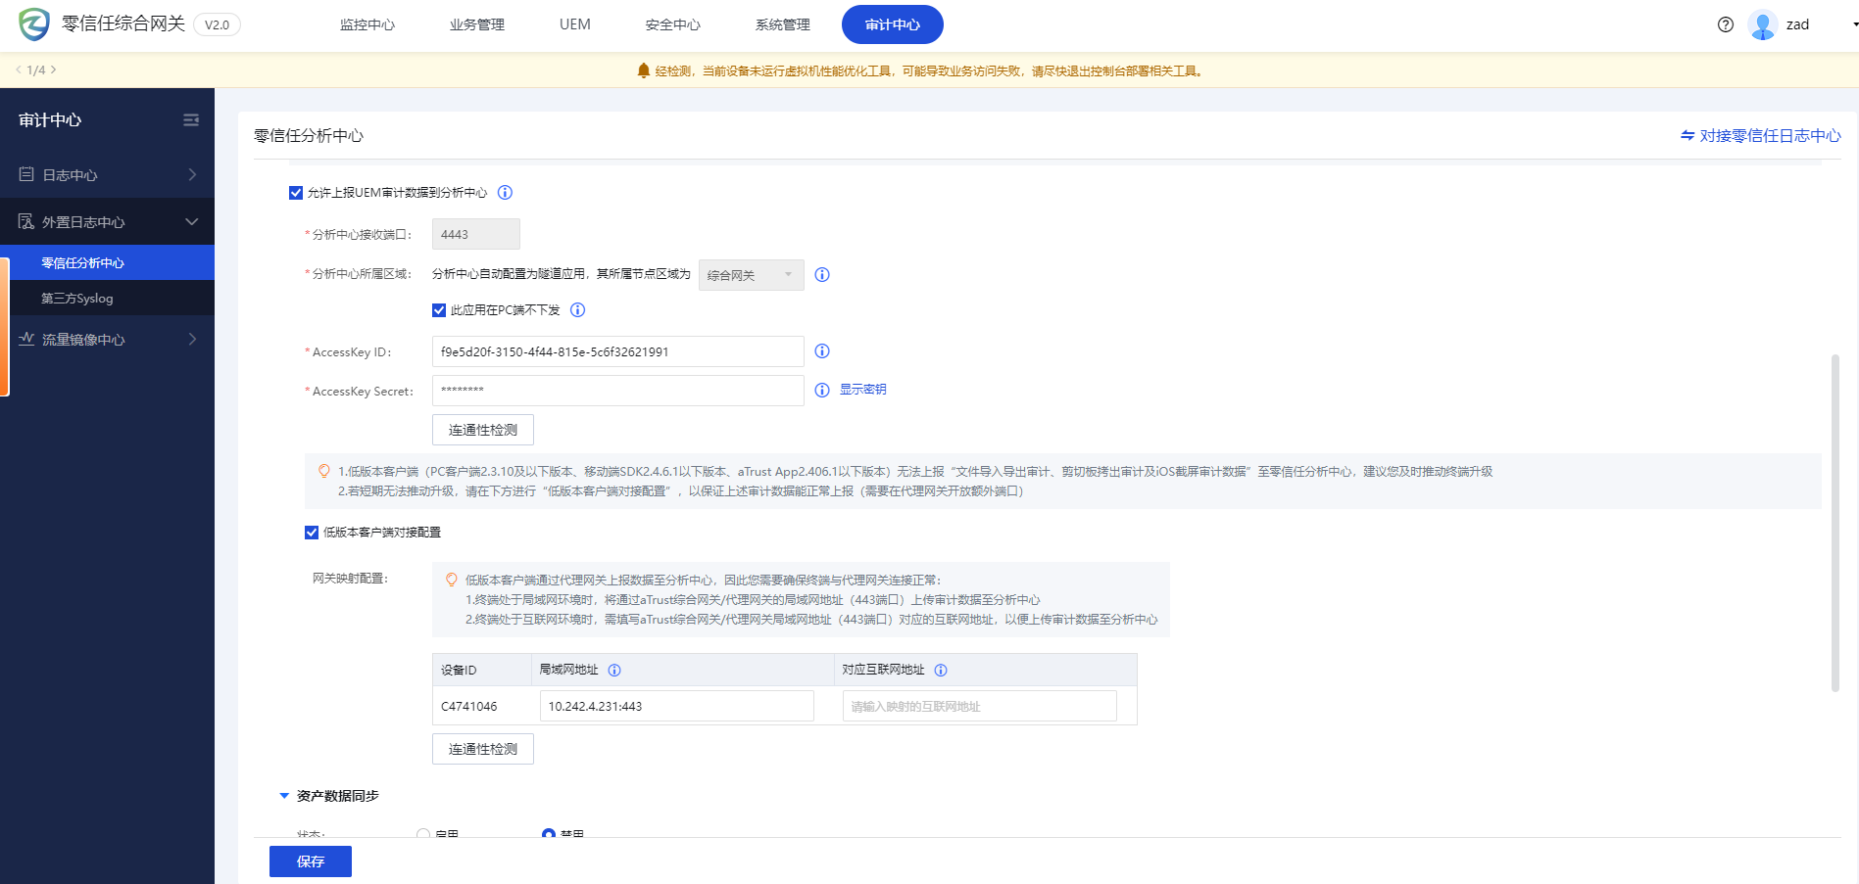Click info icon next to 对应互联网地址 header

click(941, 671)
